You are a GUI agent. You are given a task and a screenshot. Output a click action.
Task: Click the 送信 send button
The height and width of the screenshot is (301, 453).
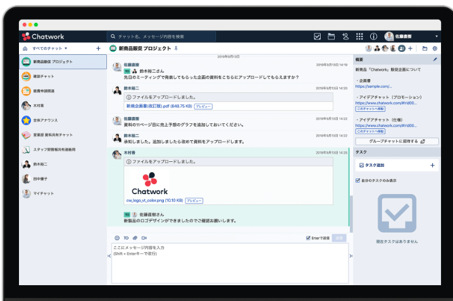339,238
